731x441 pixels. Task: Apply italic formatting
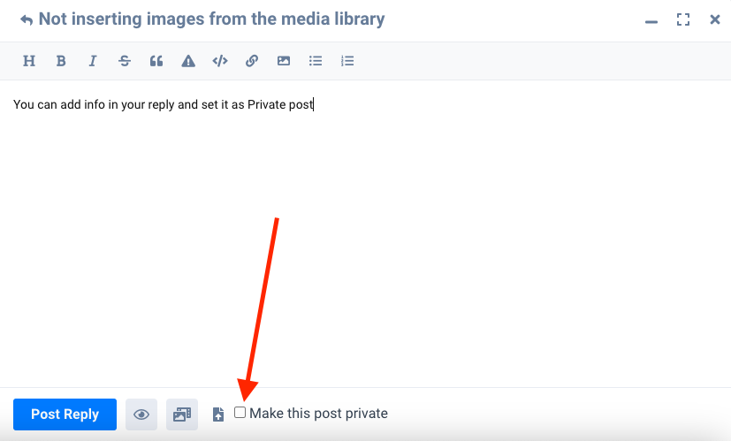[93, 61]
